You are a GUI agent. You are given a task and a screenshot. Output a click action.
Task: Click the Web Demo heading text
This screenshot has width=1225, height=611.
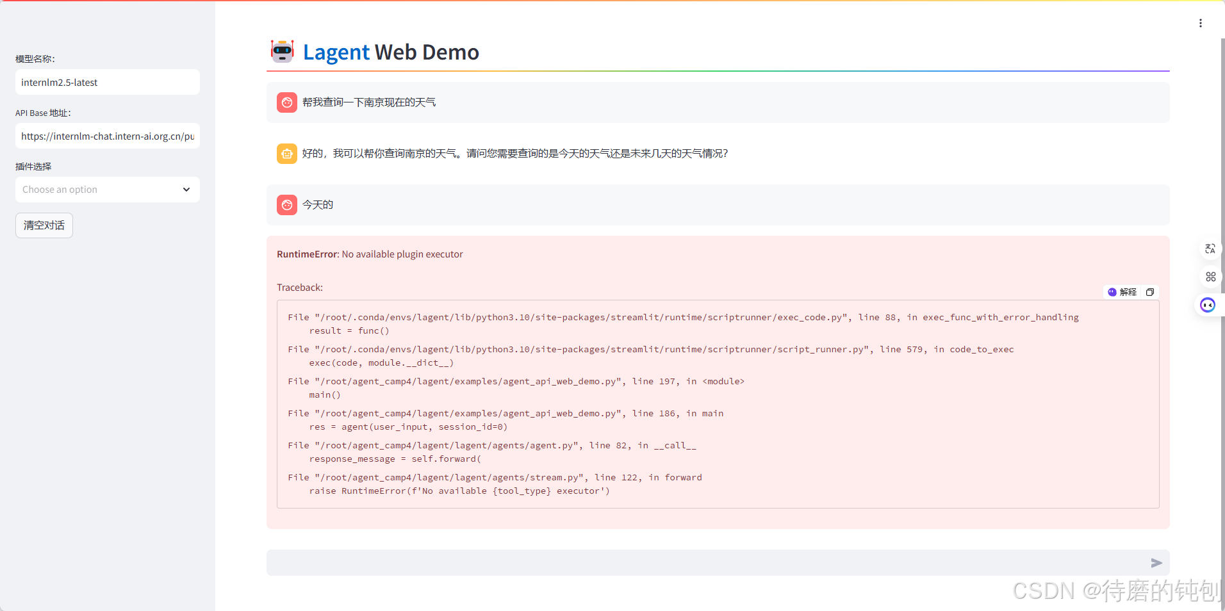point(427,52)
